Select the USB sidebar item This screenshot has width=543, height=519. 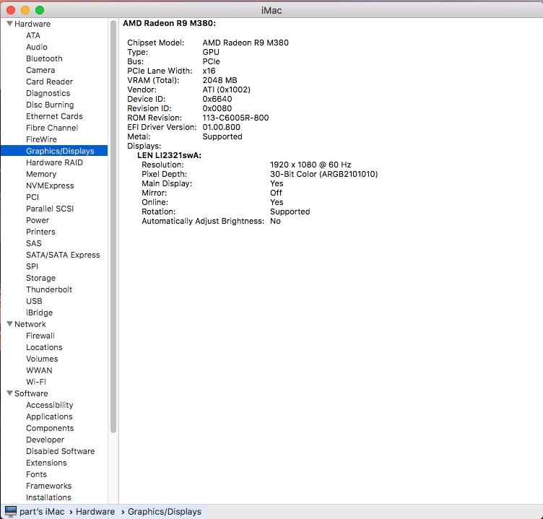tap(34, 301)
